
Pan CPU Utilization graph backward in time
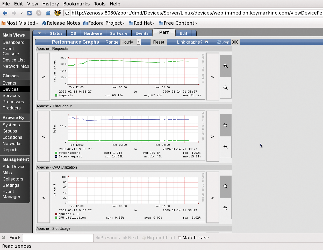tap(44, 198)
